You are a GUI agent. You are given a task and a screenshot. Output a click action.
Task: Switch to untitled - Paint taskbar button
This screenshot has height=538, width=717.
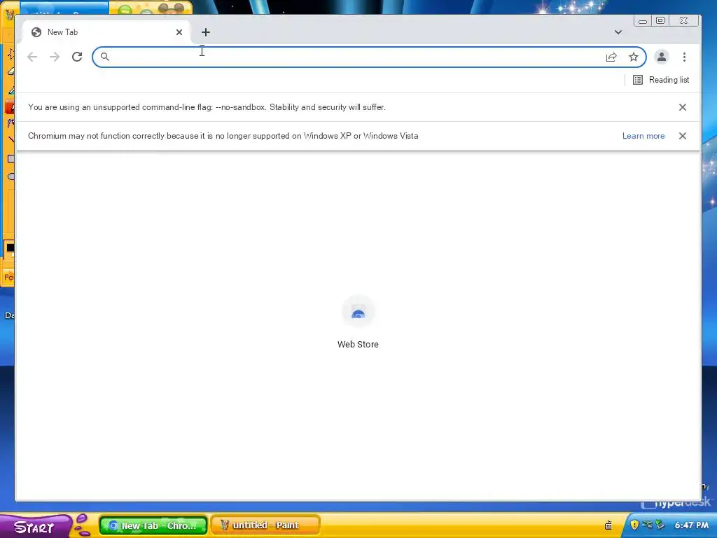pyautogui.click(x=265, y=525)
